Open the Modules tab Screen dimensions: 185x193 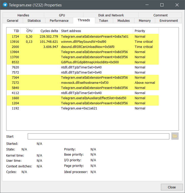[123, 21]
